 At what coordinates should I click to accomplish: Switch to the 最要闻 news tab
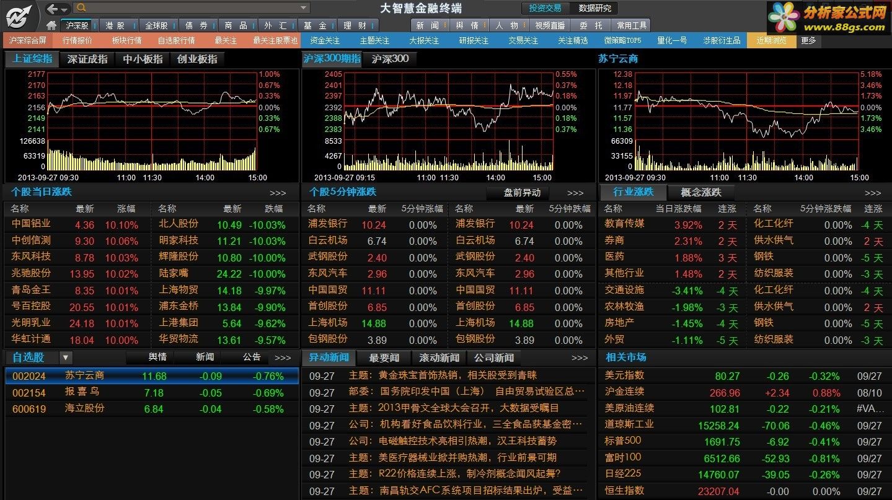coord(384,357)
